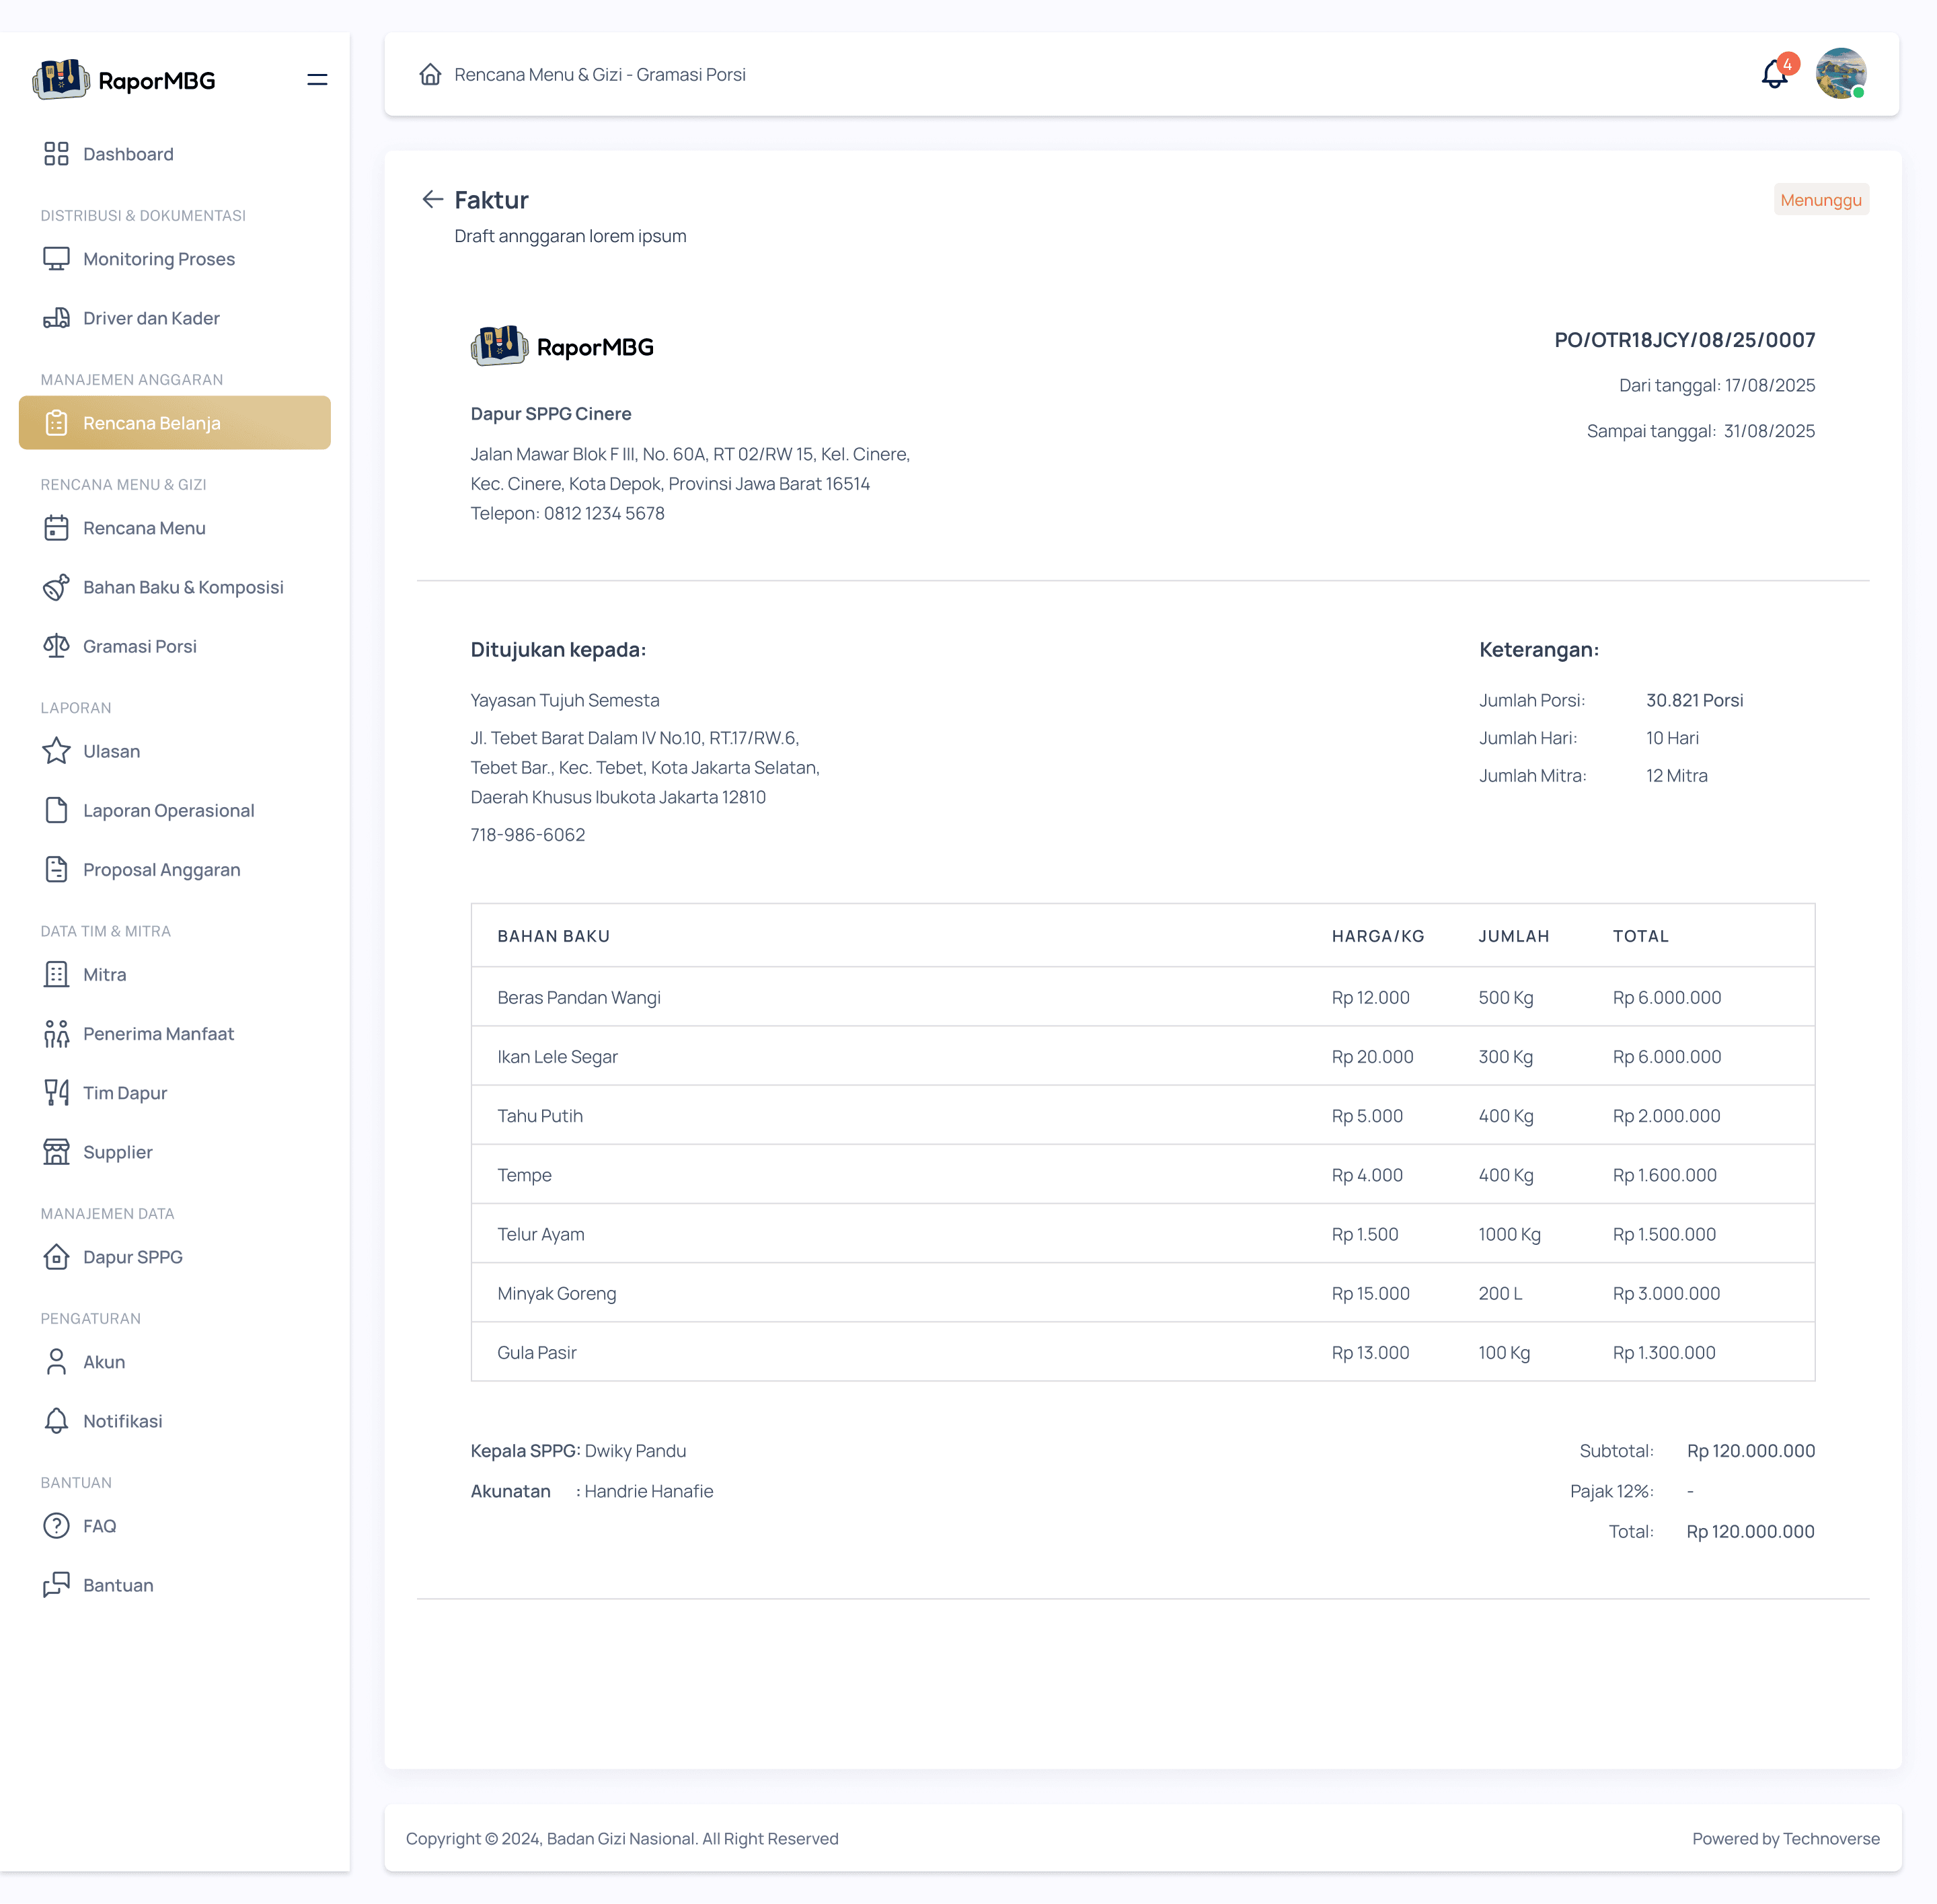Select Rencana Belanja menu item
The width and height of the screenshot is (1937, 1904).
click(x=175, y=423)
